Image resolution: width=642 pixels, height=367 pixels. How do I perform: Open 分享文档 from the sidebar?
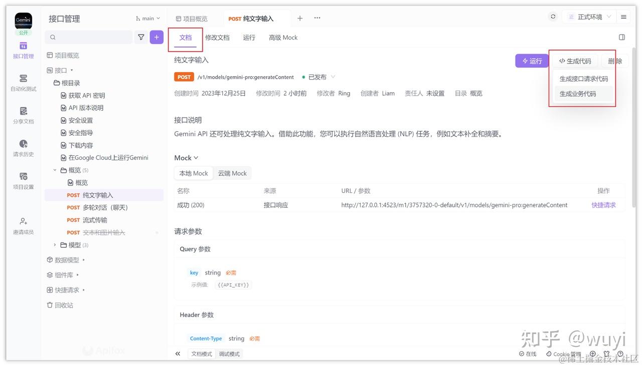pos(23,115)
